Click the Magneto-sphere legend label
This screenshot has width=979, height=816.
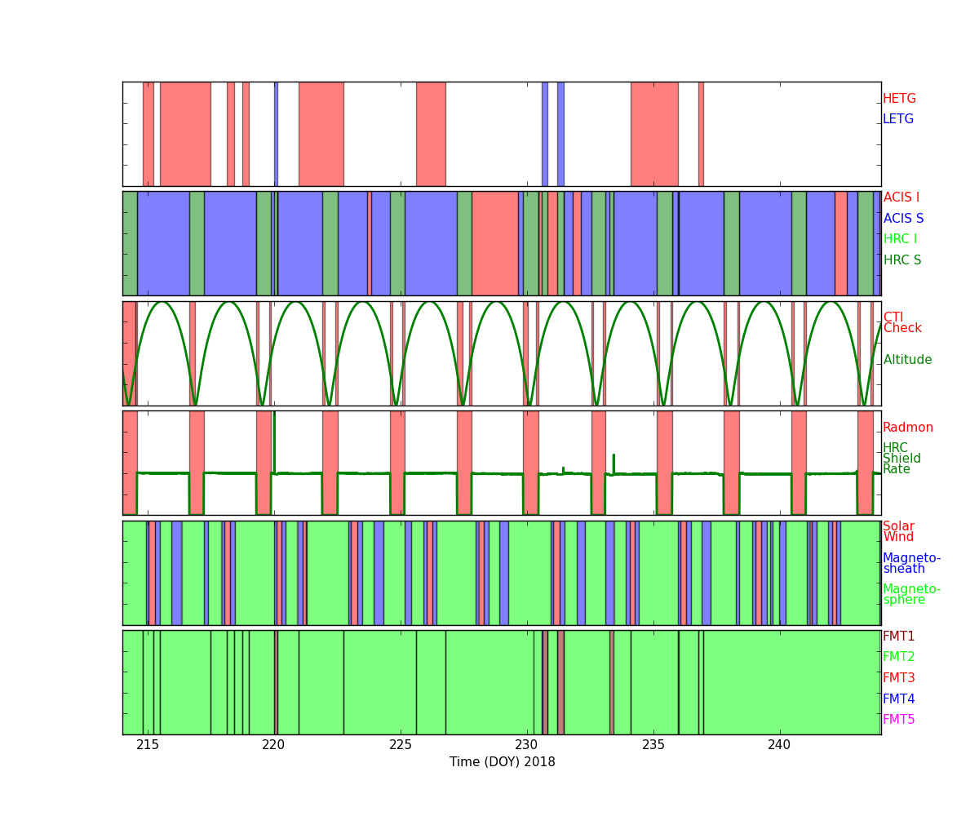(x=911, y=595)
